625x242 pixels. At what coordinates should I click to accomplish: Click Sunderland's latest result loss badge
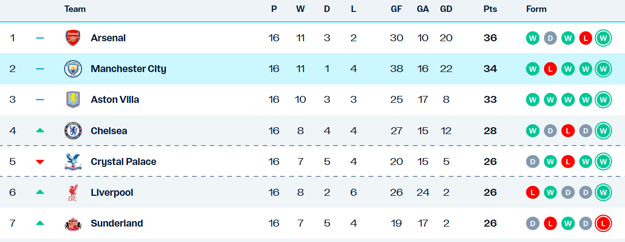pos(603,224)
